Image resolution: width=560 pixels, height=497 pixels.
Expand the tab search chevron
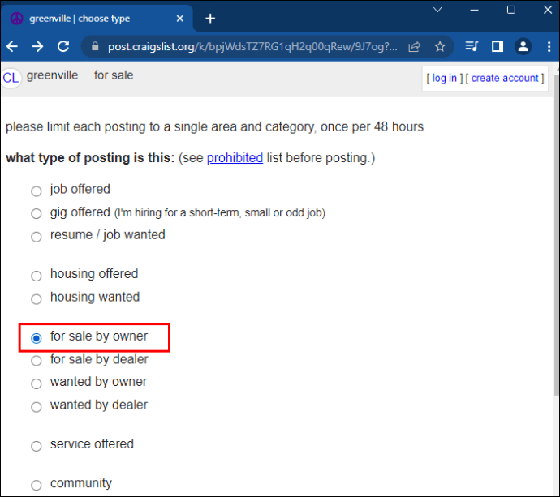click(437, 10)
